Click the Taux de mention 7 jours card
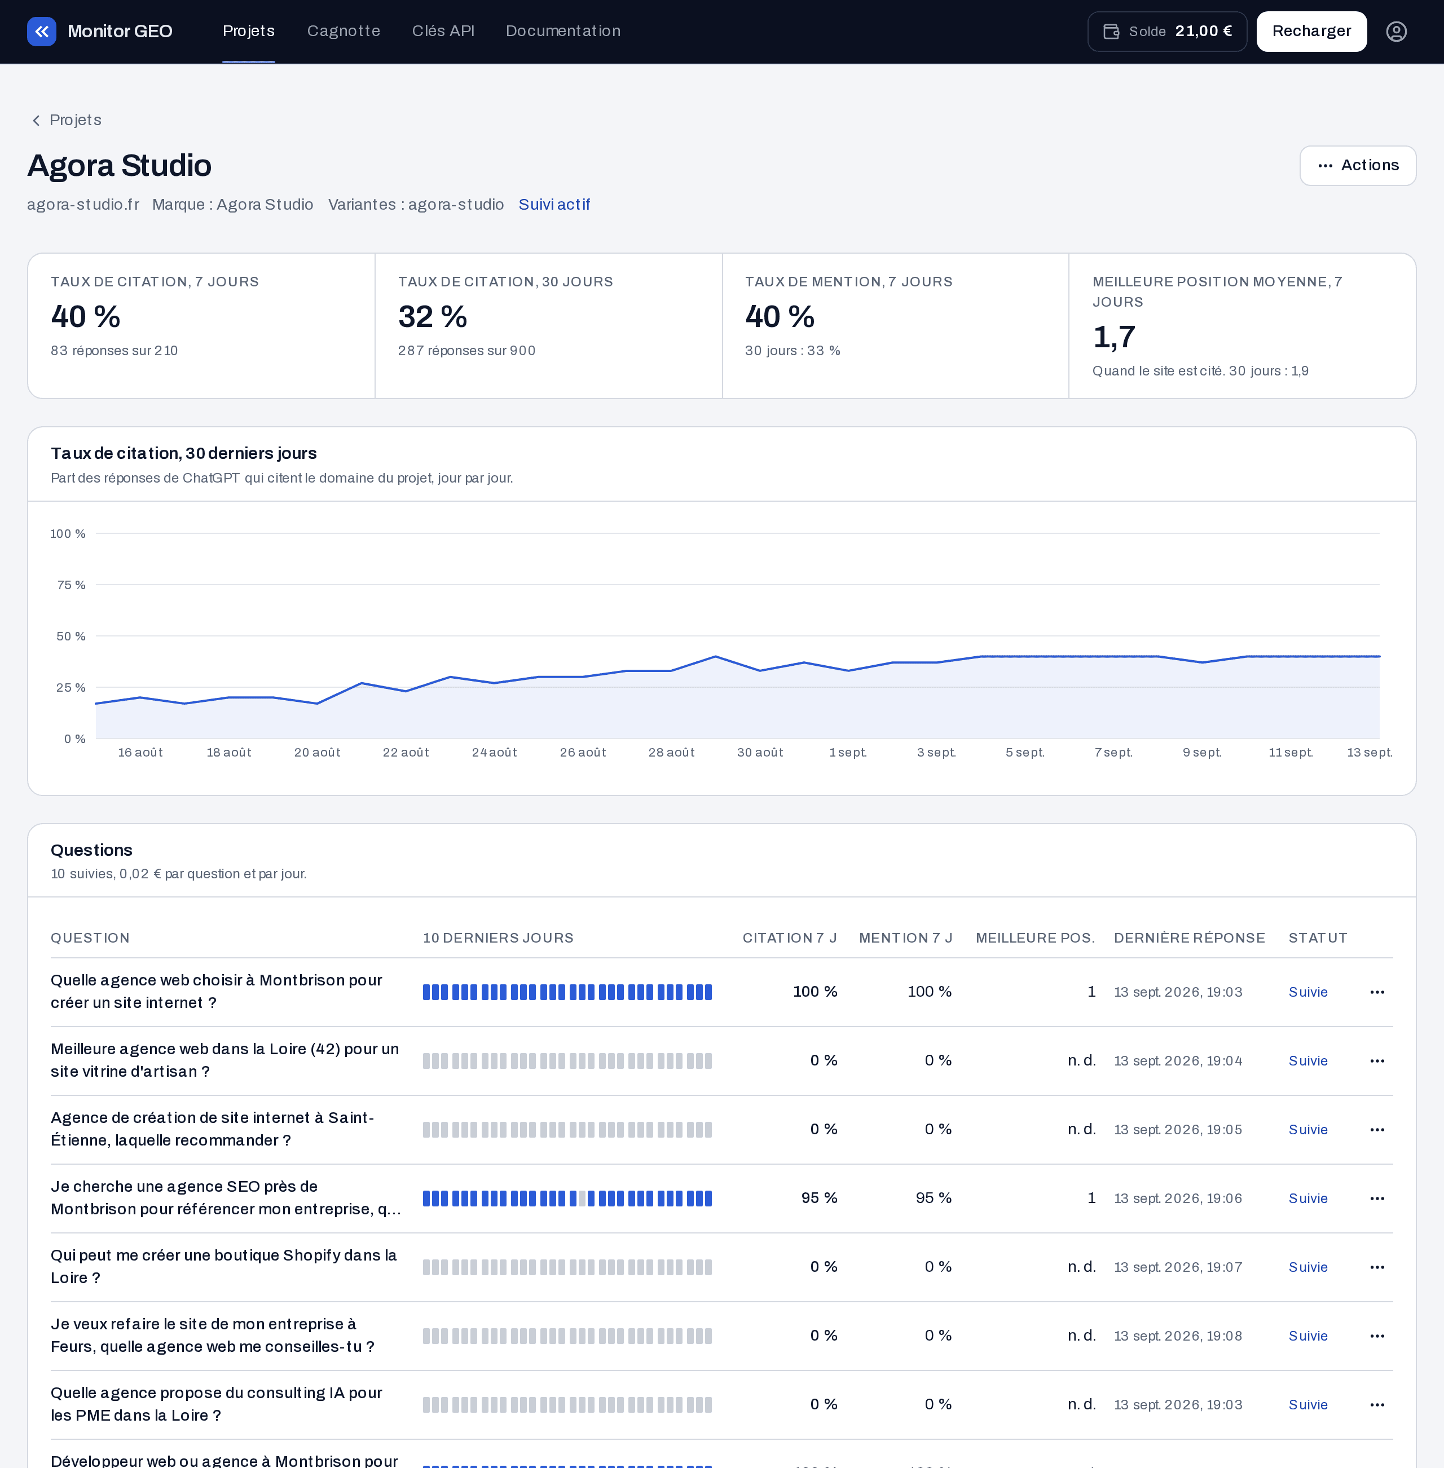Image resolution: width=1444 pixels, height=1468 pixels. click(x=896, y=326)
